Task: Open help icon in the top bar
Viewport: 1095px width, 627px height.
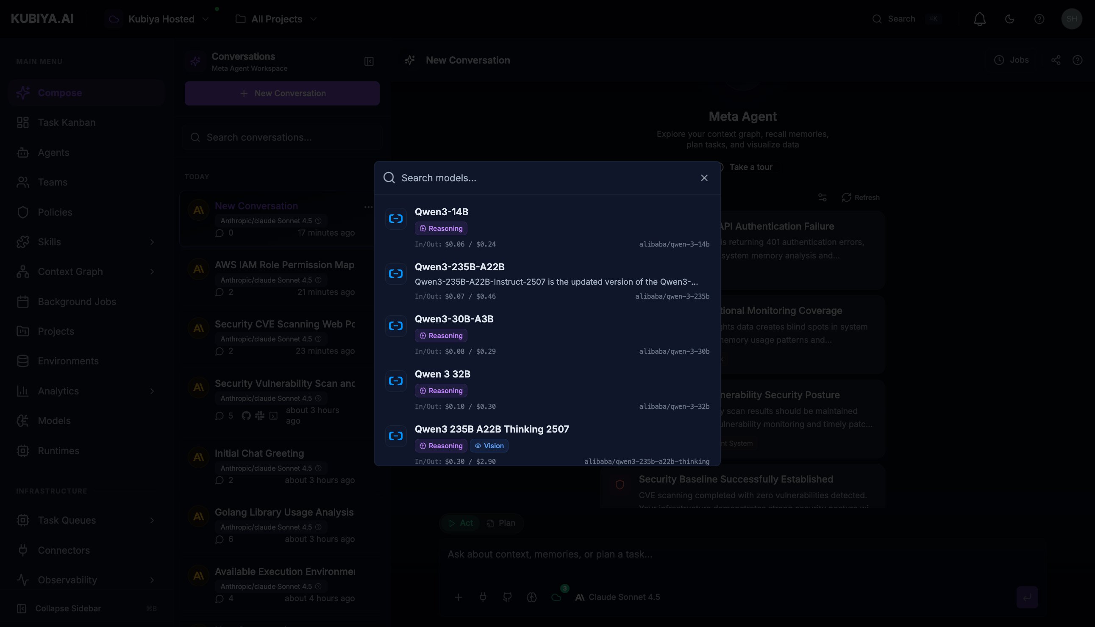Action: tap(1039, 19)
